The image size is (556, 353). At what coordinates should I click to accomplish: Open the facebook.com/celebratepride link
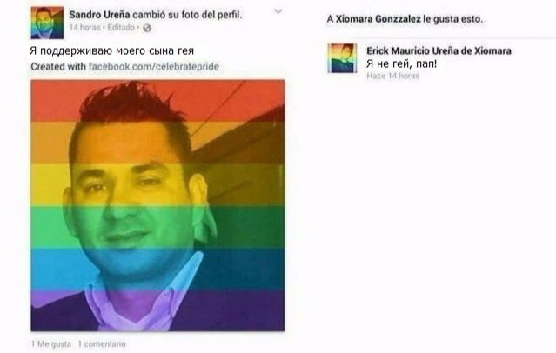(x=153, y=67)
